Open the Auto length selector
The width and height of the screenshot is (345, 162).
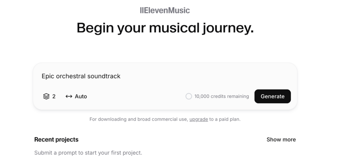tap(76, 96)
